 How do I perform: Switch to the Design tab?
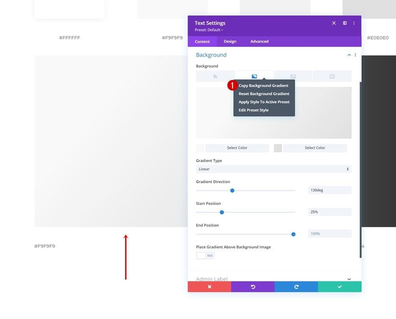point(230,41)
